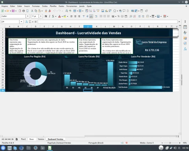189x151 pixels.
Task: Open font name dropdown arrow
Action: (28, 16)
